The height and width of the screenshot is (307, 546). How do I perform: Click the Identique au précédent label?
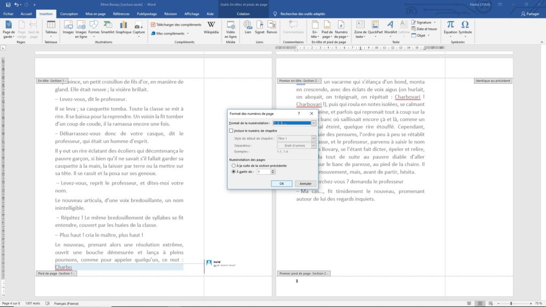click(x=493, y=81)
